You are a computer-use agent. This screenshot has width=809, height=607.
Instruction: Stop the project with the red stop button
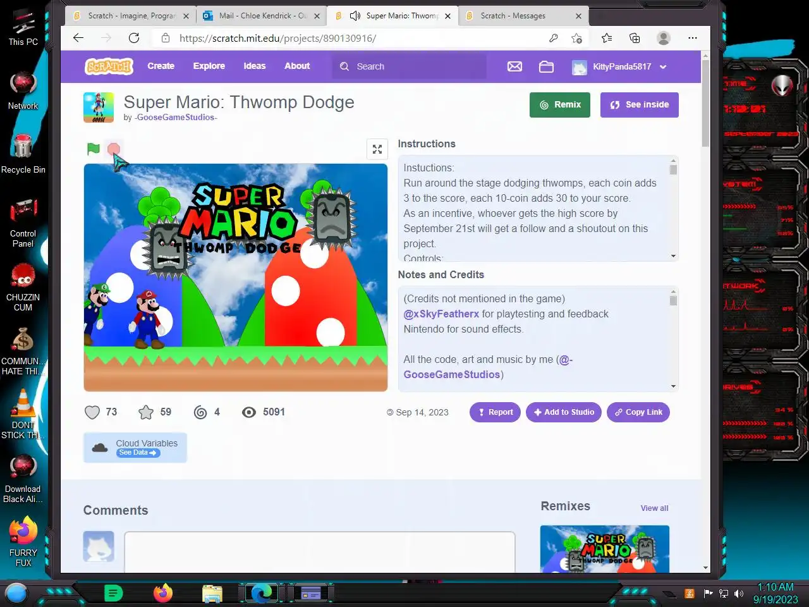(114, 150)
